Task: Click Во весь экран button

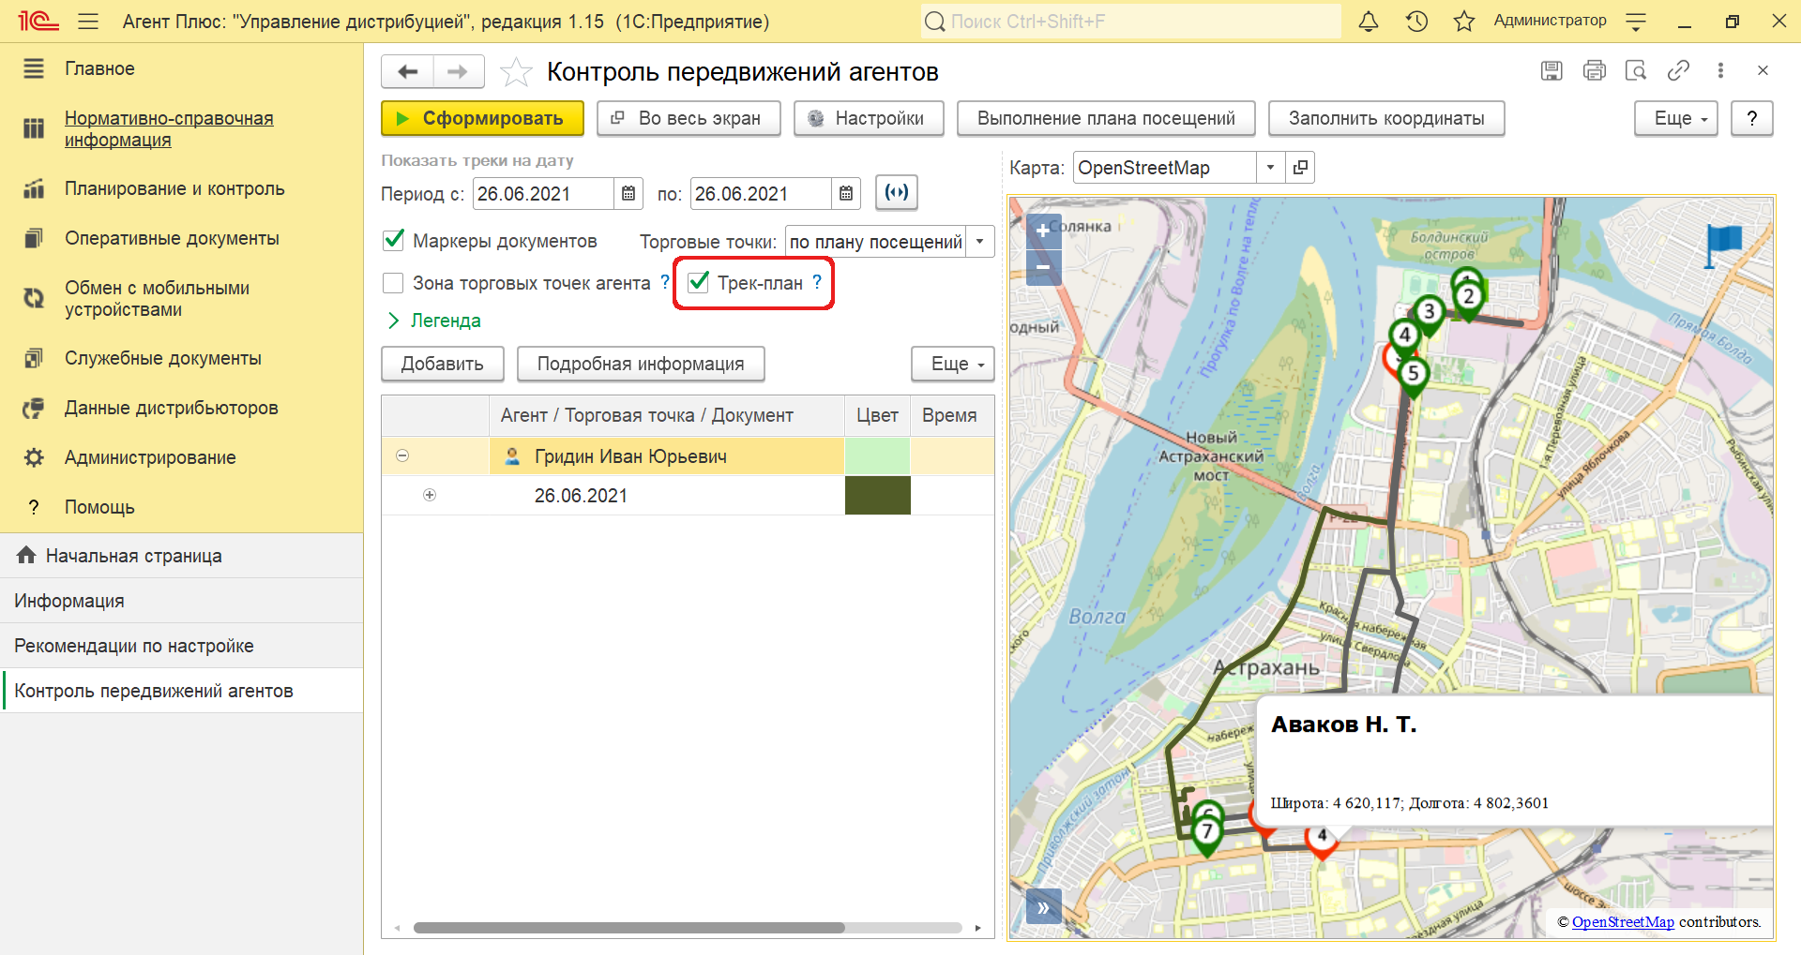Action: [689, 118]
